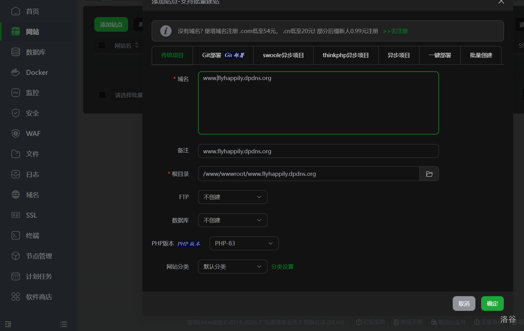Browse root directory with folder icon
The height and width of the screenshot is (331, 524).
pyautogui.click(x=429, y=174)
